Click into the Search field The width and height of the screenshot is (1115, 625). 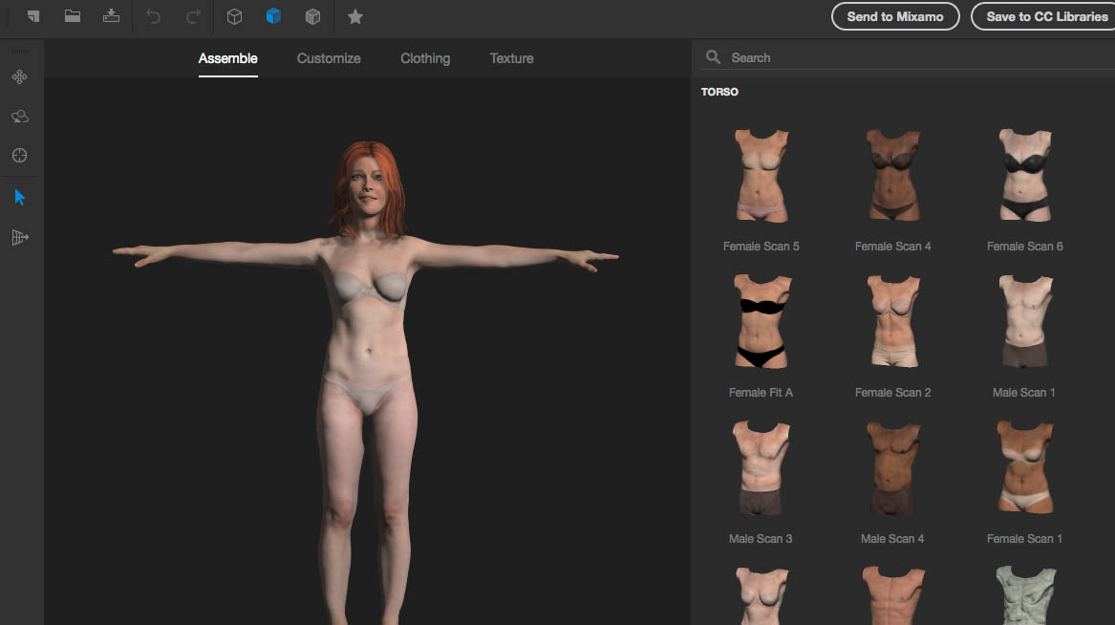[908, 57]
